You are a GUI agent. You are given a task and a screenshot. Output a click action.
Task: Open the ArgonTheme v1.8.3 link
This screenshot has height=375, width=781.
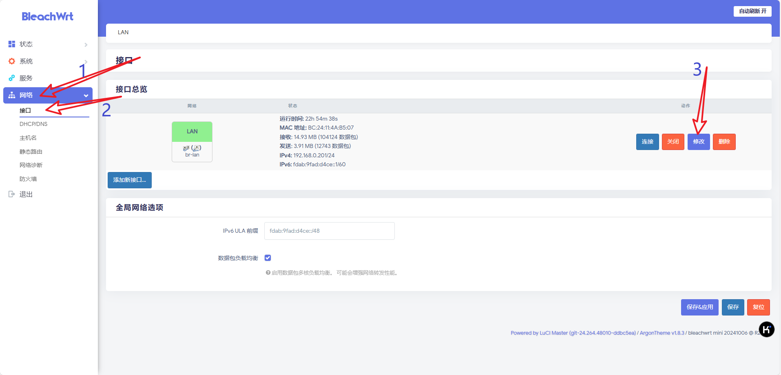pos(662,333)
